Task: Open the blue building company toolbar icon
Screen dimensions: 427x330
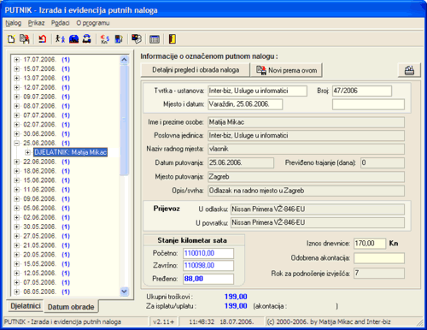Action: tap(73, 38)
